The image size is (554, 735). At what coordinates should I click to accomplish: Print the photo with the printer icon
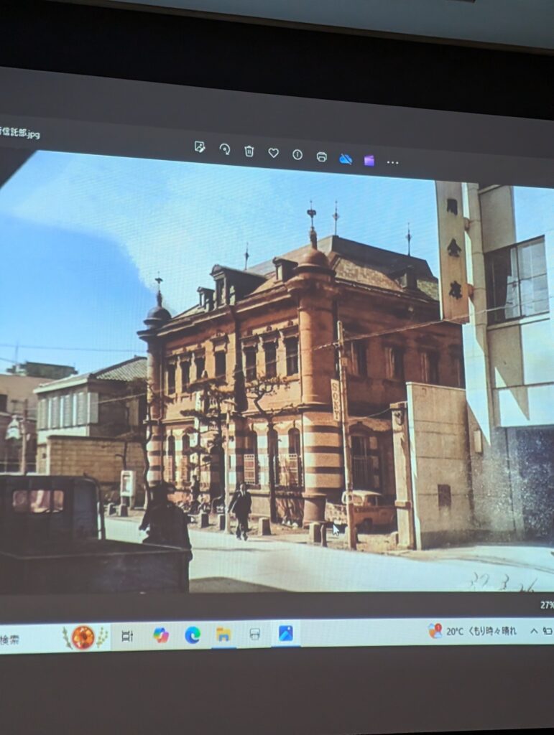tap(322, 156)
